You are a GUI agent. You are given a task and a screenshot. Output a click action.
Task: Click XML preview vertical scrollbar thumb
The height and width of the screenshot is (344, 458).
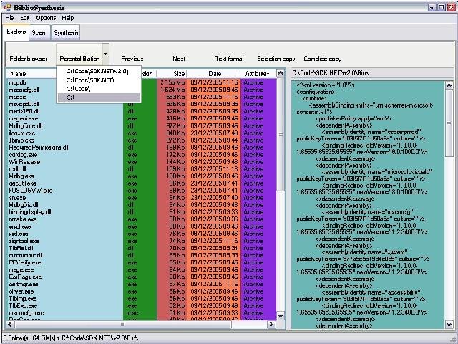coord(449,123)
